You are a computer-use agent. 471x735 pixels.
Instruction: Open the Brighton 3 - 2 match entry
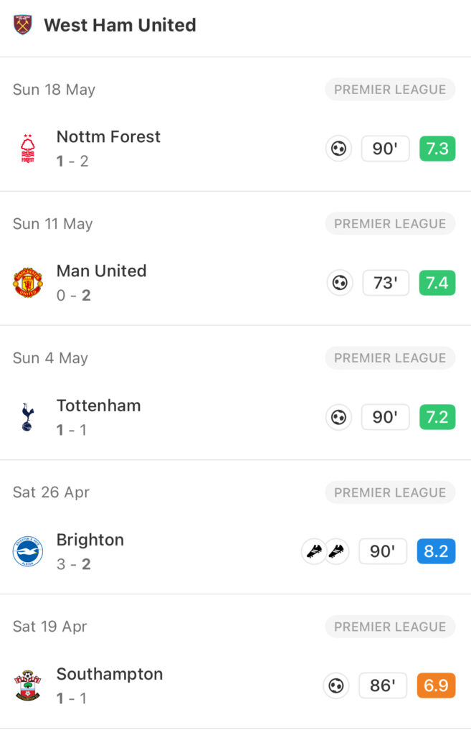[235, 551]
